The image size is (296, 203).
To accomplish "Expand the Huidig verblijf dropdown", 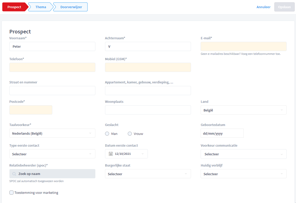I will pos(243,174).
